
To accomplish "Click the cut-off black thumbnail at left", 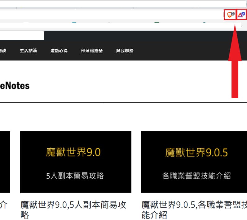I will point(5,162).
